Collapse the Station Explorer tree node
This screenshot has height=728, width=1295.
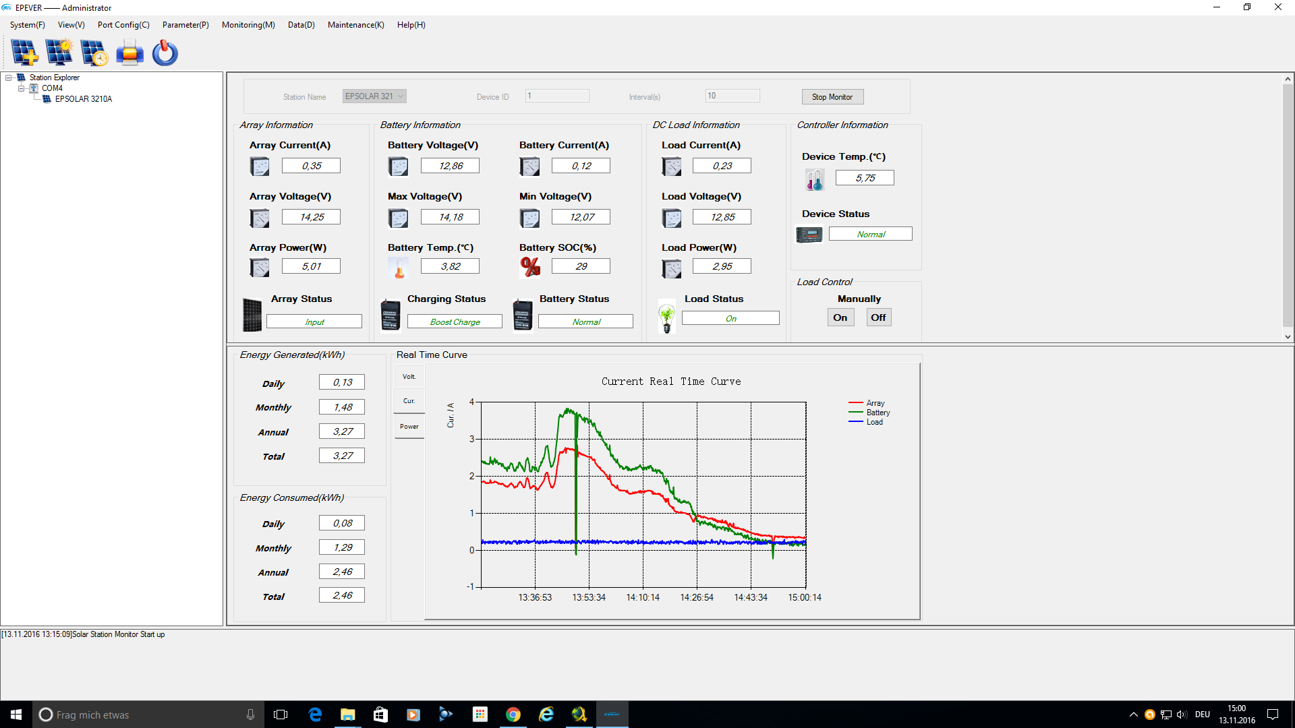(x=9, y=78)
